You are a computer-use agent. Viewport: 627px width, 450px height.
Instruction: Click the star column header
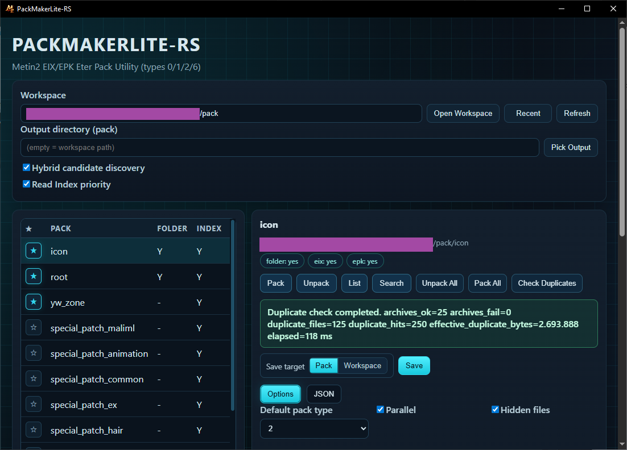[29, 229]
